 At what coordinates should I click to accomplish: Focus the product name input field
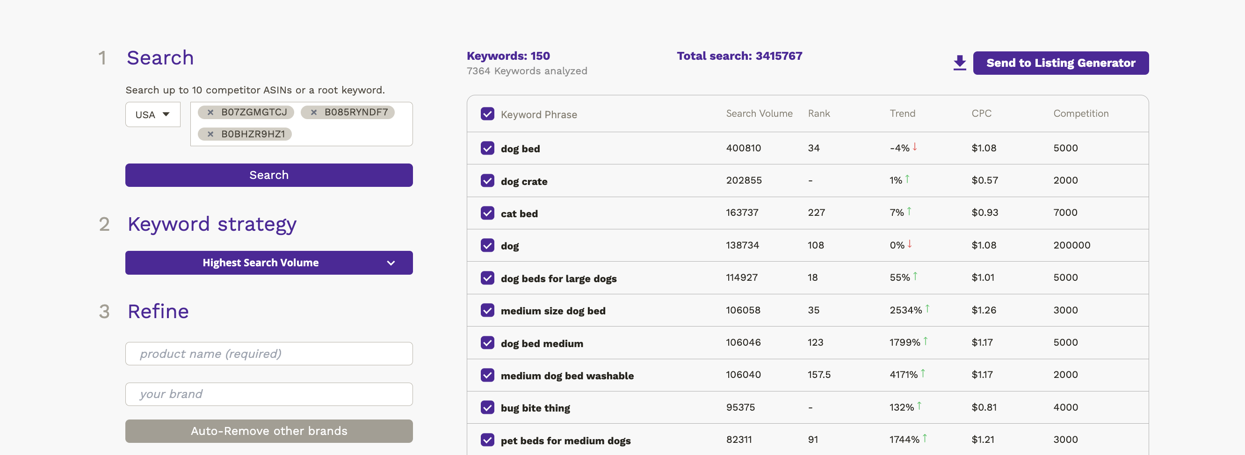[269, 354]
